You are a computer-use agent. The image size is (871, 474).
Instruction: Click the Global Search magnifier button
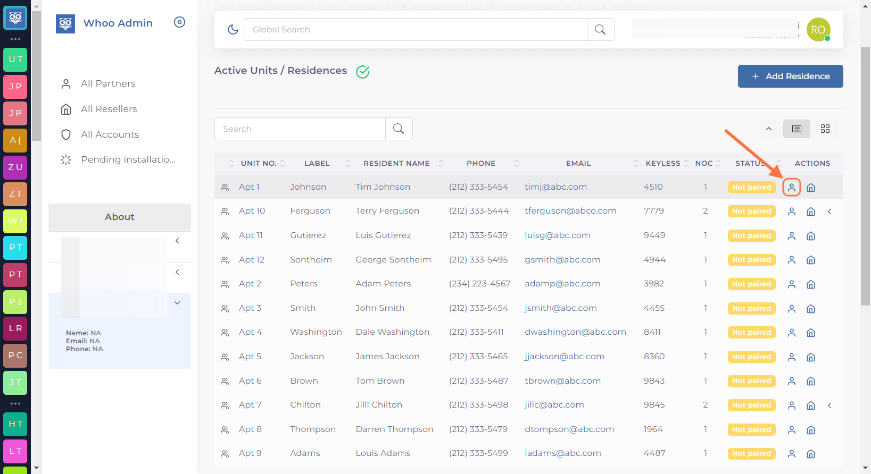(600, 30)
